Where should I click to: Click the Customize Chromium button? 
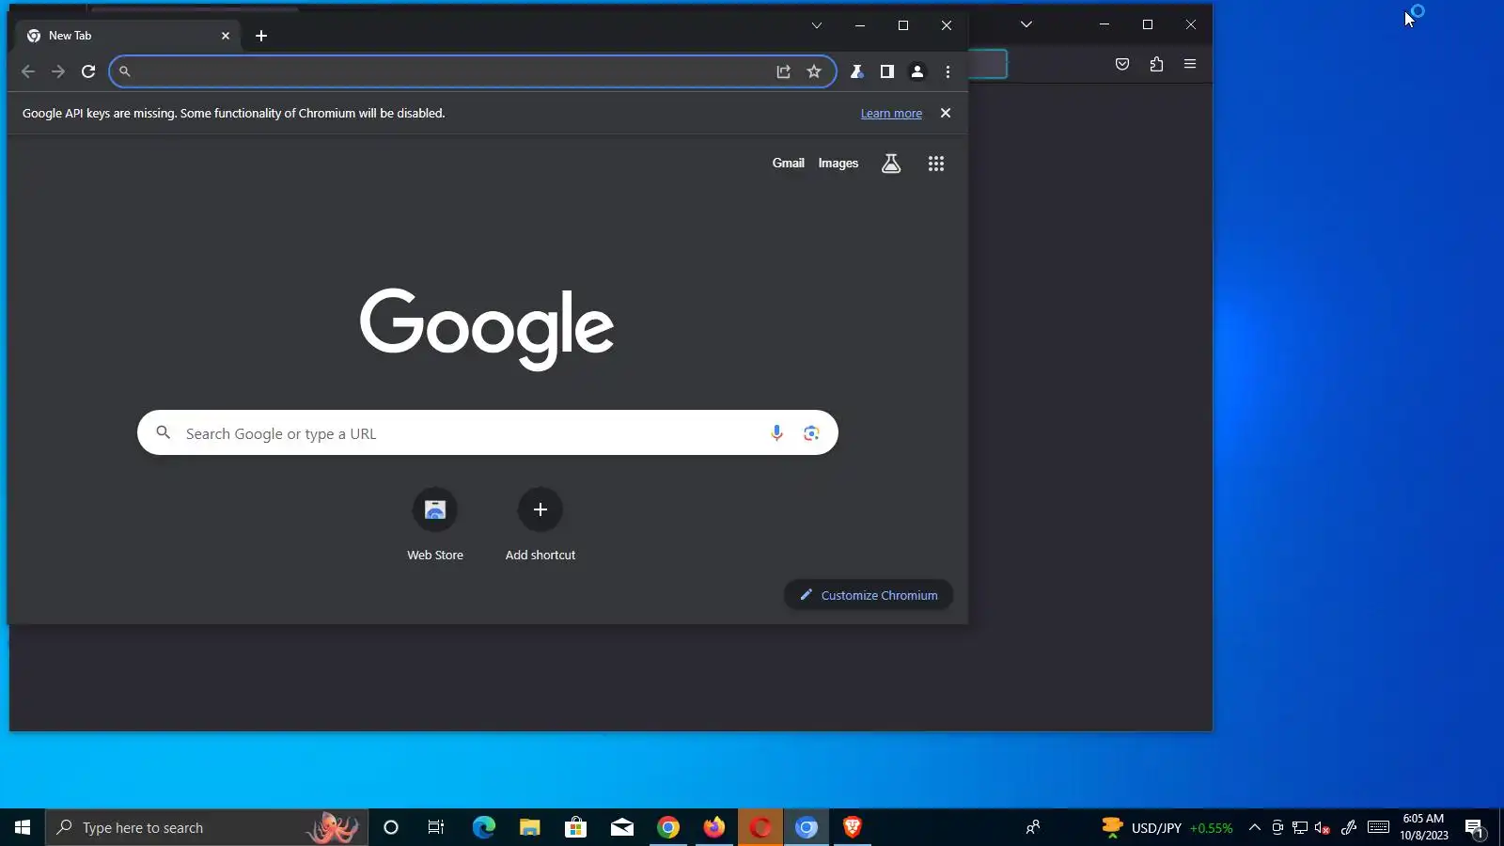click(x=869, y=595)
